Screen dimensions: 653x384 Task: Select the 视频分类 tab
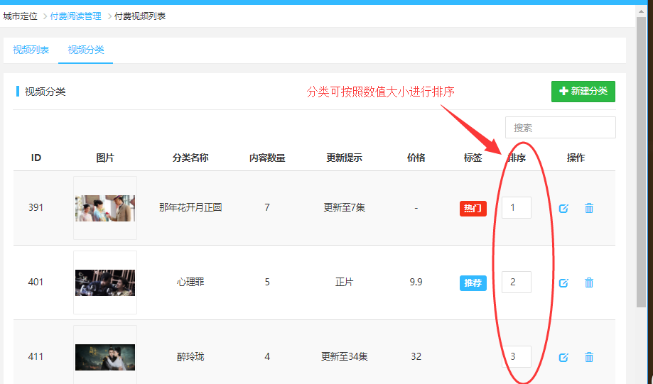[86, 50]
